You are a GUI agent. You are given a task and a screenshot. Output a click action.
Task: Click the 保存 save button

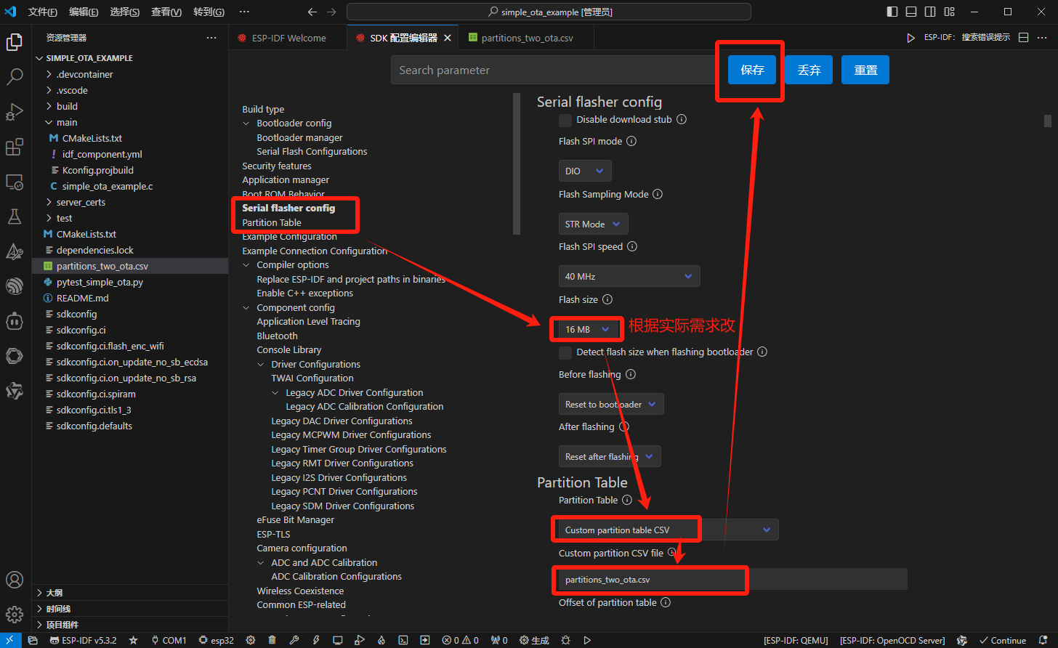[752, 70]
